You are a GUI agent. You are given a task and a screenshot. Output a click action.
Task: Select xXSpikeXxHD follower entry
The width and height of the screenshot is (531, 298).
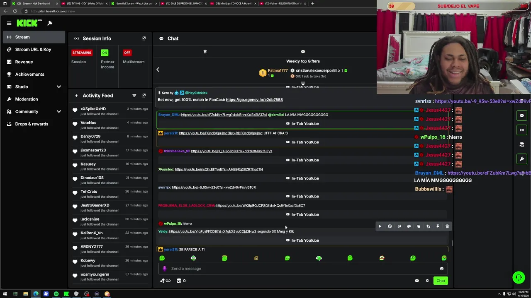point(110,111)
